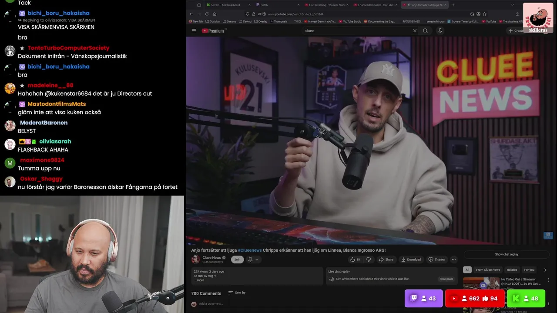Switch to the 'Channel dashboard - YouTube' tab
Image resolution: width=557 pixels, height=313 pixels.
(375, 5)
